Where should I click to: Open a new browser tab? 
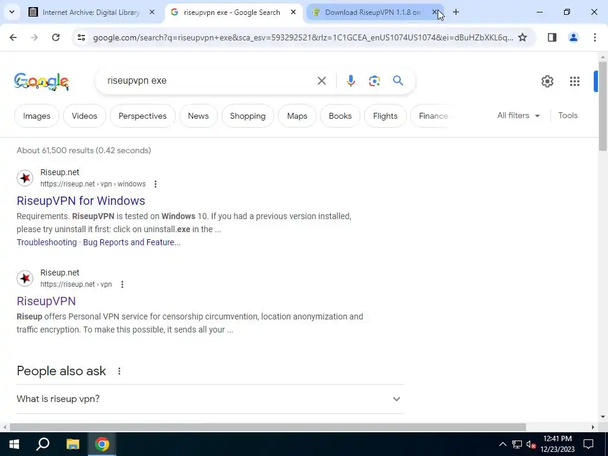click(455, 12)
